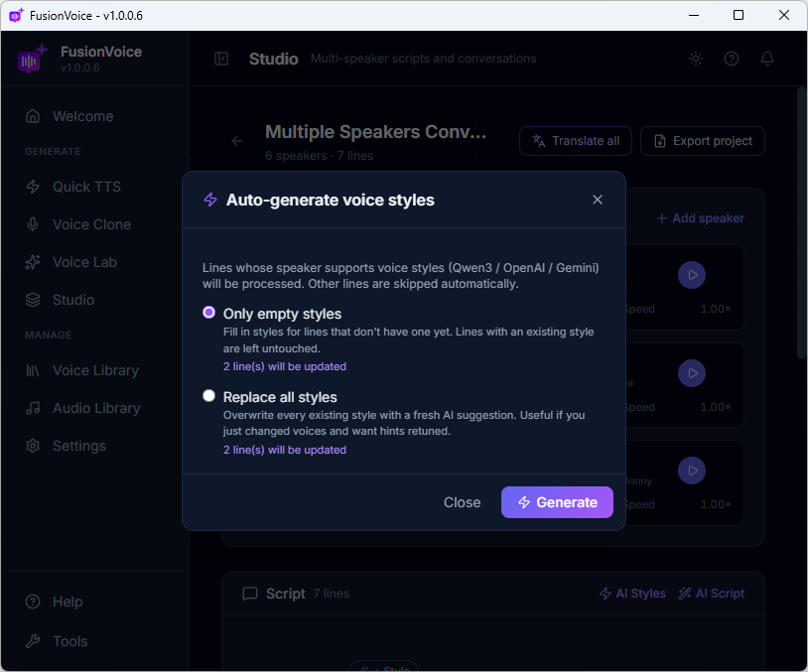Viewport: 808px width, 672px height.
Task: Click the third speaker's 1.00× speed value
Action: [716, 504]
